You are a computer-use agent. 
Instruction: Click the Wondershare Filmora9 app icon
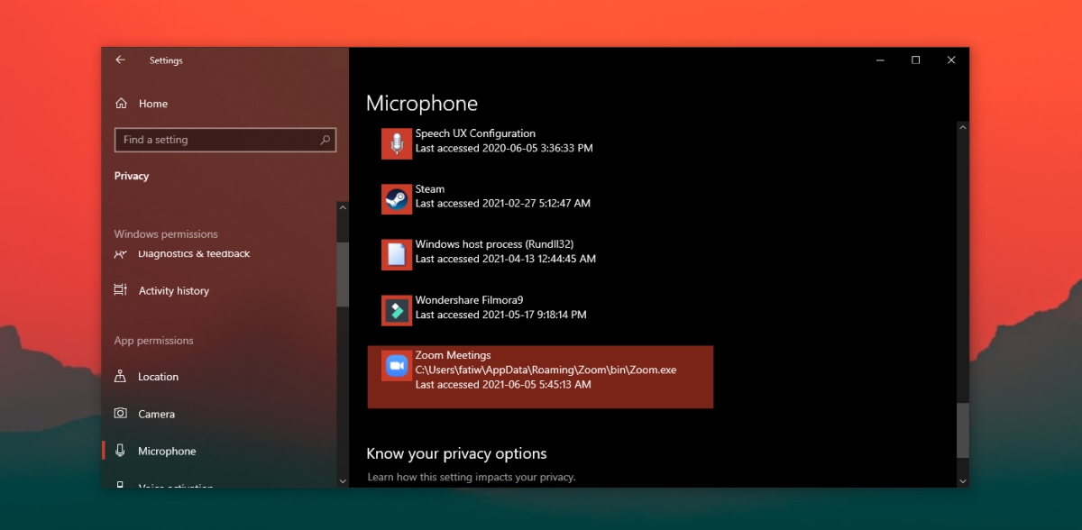[397, 310]
